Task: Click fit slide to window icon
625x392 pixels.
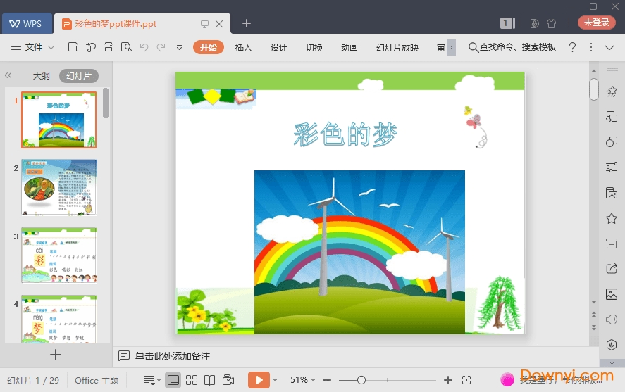Action: [x=466, y=381]
